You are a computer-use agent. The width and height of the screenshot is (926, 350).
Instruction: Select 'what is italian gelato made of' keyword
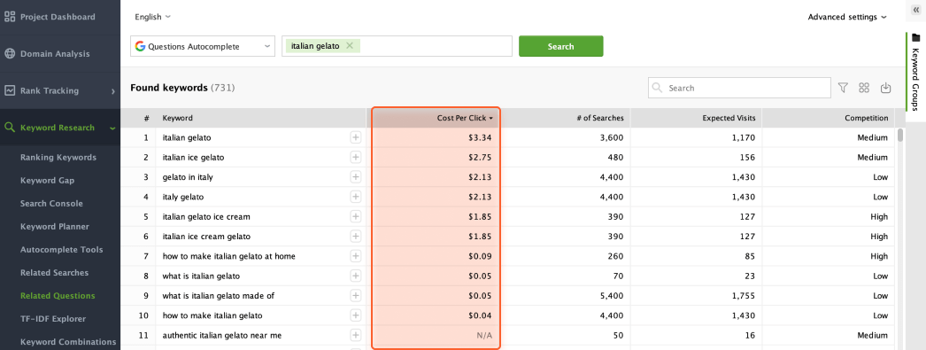[219, 296]
